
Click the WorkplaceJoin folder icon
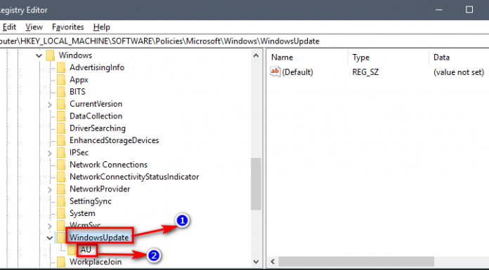pyautogui.click(x=61, y=262)
